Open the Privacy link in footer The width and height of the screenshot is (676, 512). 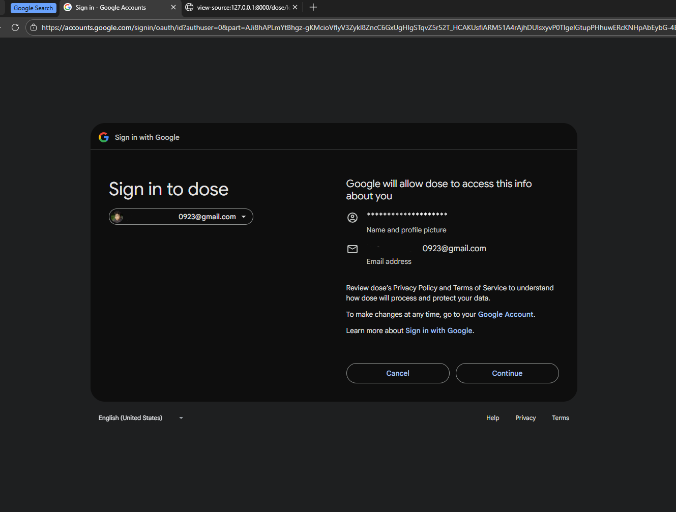click(525, 417)
